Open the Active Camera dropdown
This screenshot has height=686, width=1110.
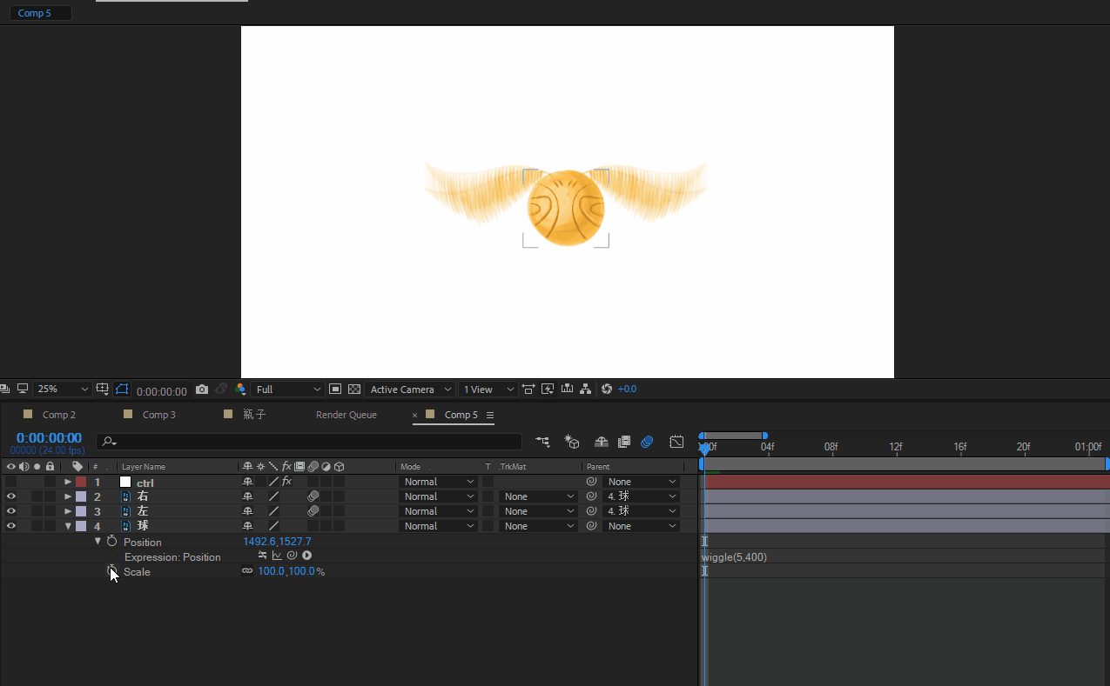(409, 390)
